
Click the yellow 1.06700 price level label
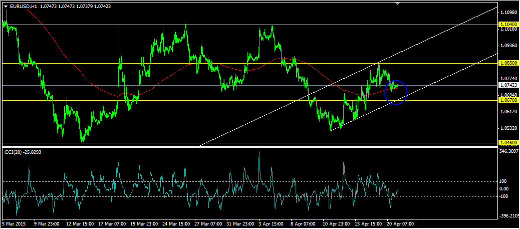[x=508, y=100]
